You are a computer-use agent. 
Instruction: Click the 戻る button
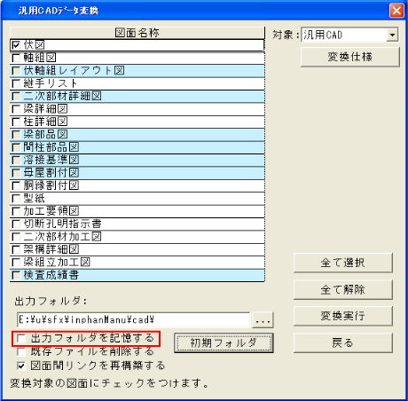(343, 342)
